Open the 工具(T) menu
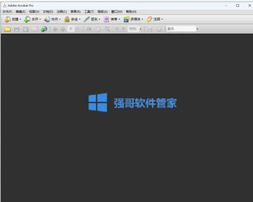 (x=89, y=12)
